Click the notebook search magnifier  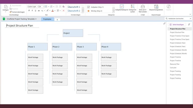pos(167,18)
